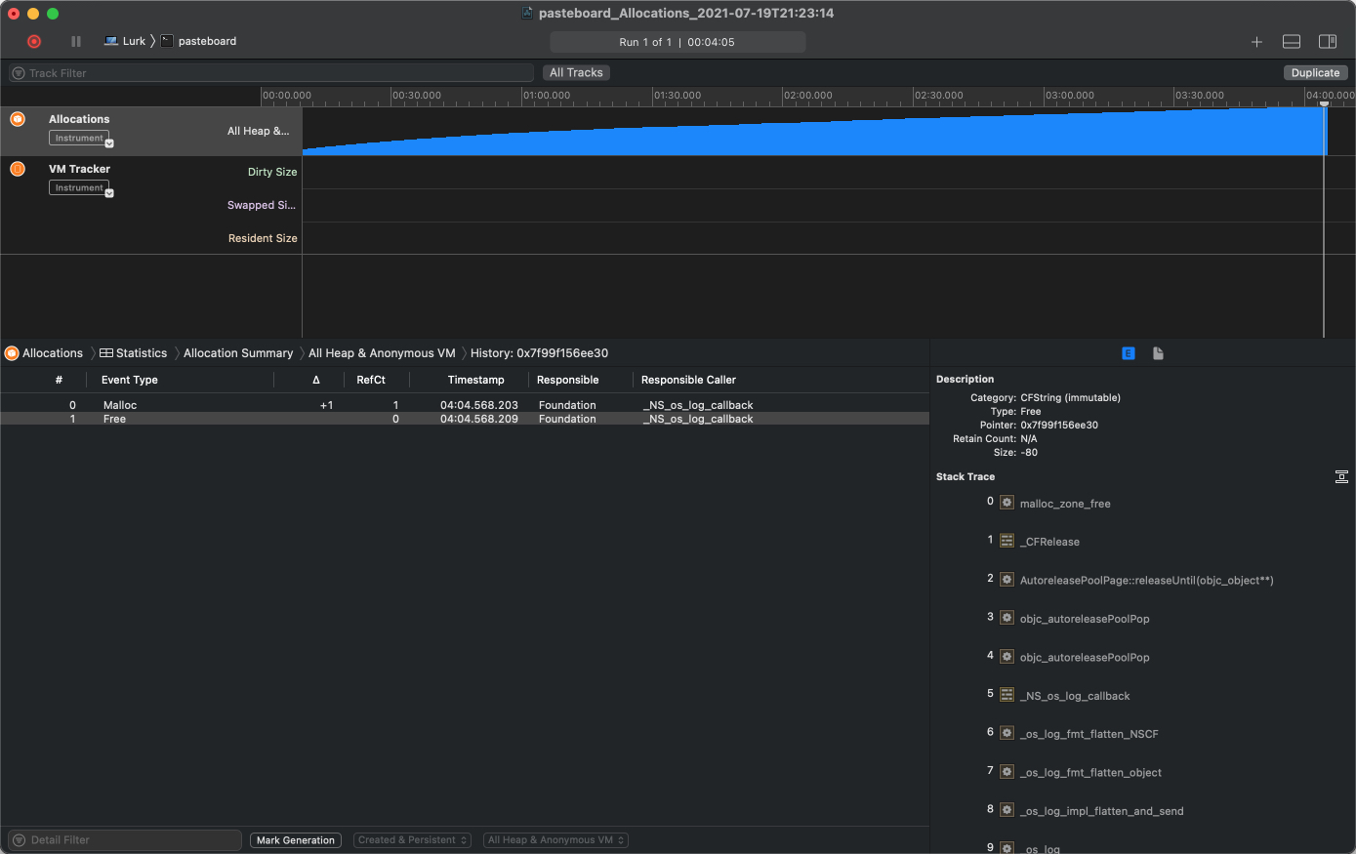Select the Malloc event row

(465, 405)
